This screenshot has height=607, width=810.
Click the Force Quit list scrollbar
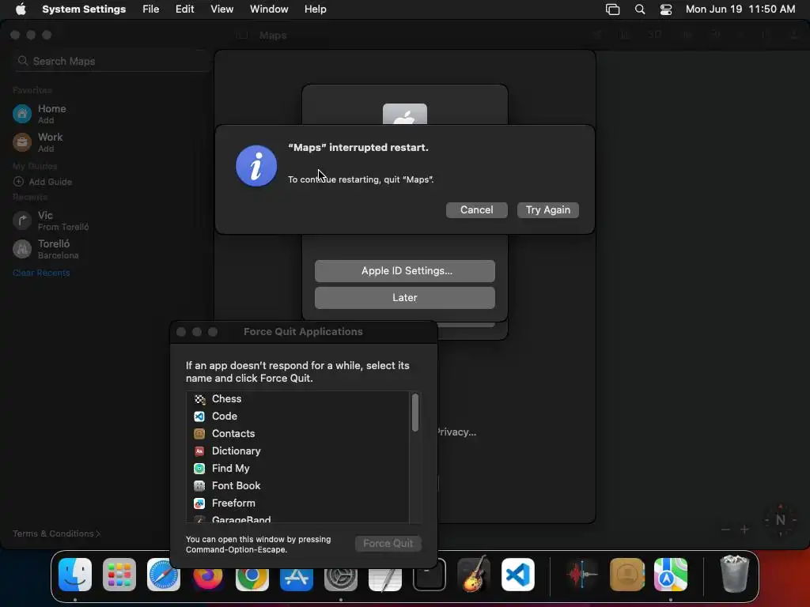(414, 413)
